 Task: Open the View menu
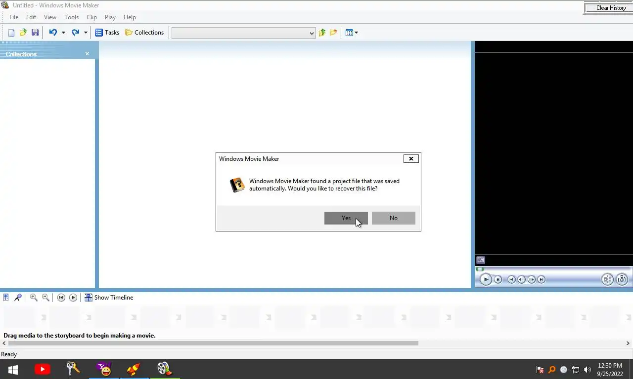point(50,17)
